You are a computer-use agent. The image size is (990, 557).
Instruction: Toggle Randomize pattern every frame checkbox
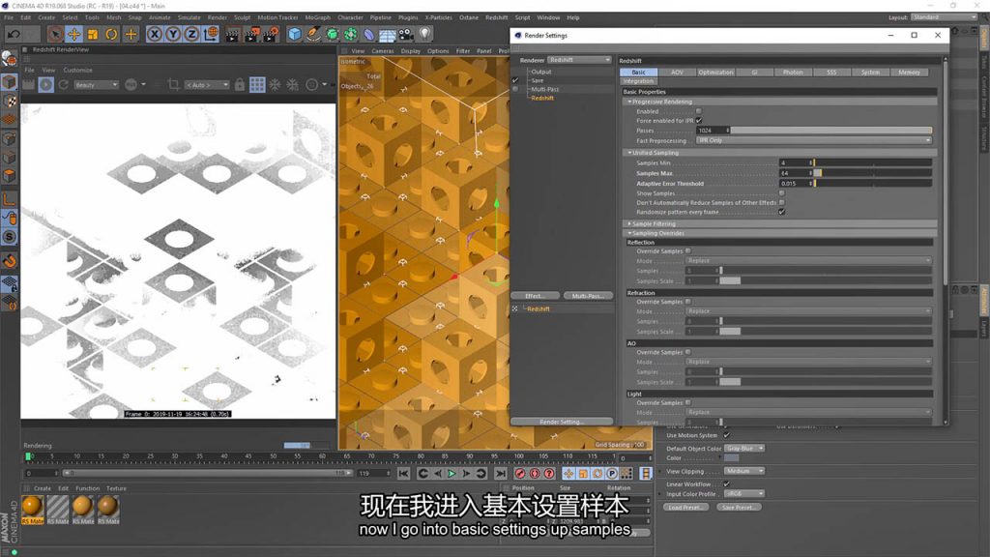pos(781,212)
